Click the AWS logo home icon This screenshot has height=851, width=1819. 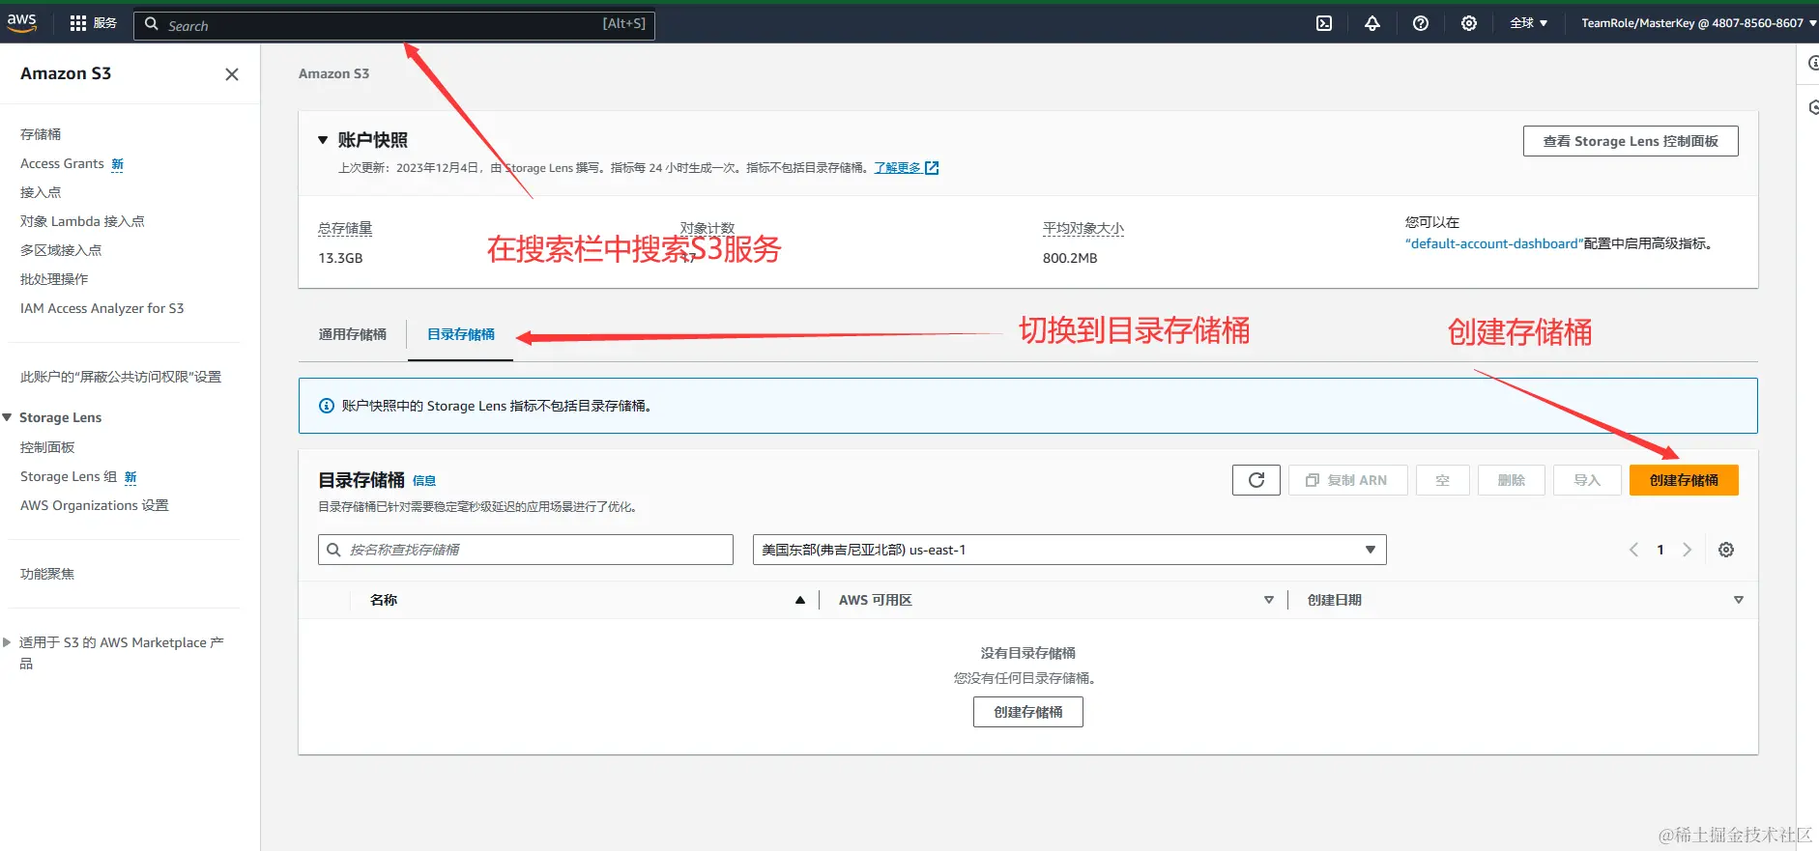point(21,22)
